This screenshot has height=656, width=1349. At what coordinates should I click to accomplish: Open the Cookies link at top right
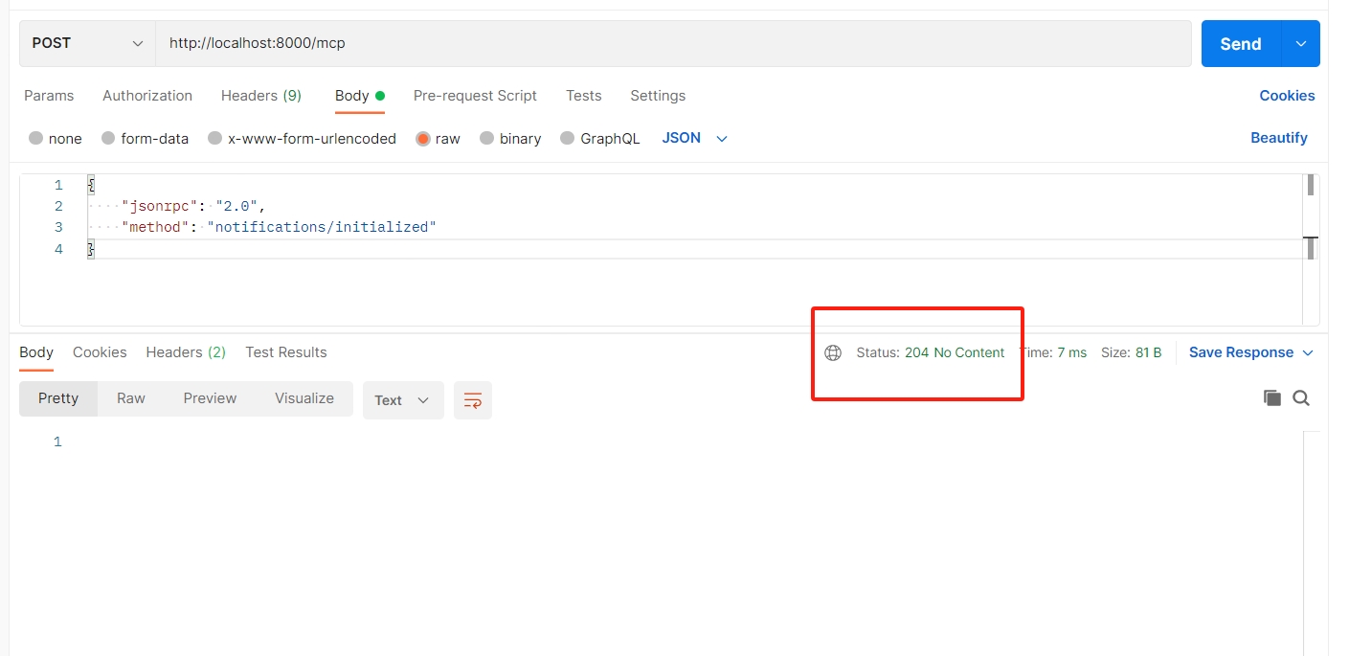1287,96
